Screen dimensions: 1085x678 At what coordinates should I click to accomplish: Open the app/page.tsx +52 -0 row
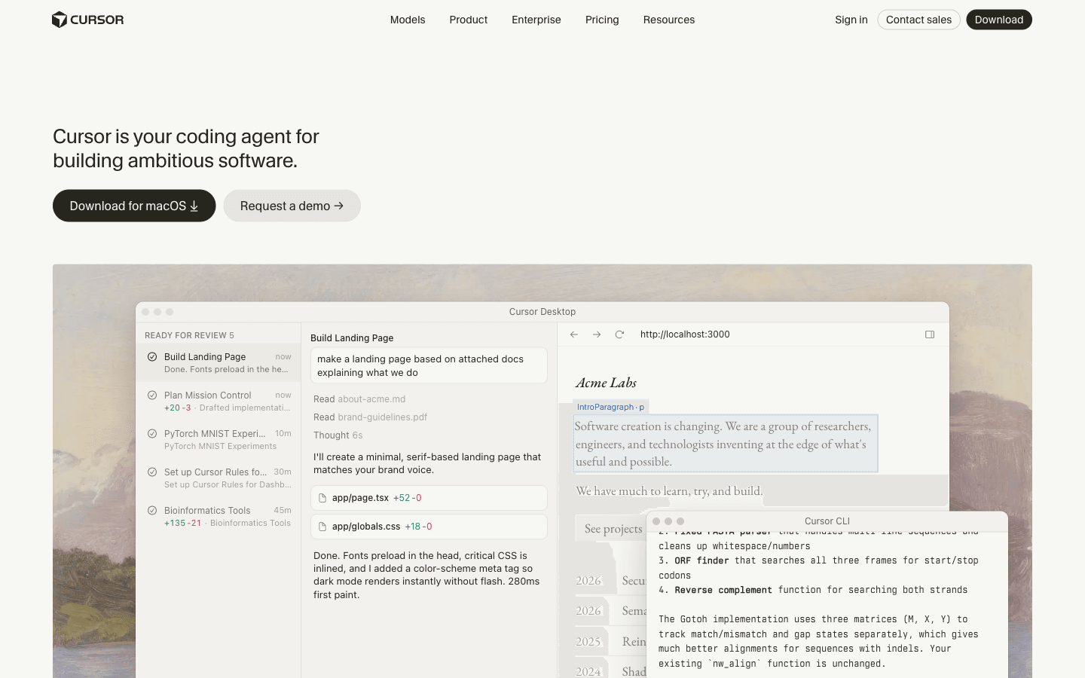[x=429, y=498]
